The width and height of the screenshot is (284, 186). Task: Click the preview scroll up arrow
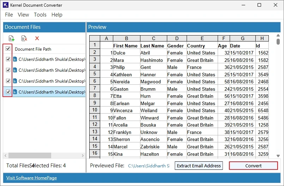pos(278,36)
